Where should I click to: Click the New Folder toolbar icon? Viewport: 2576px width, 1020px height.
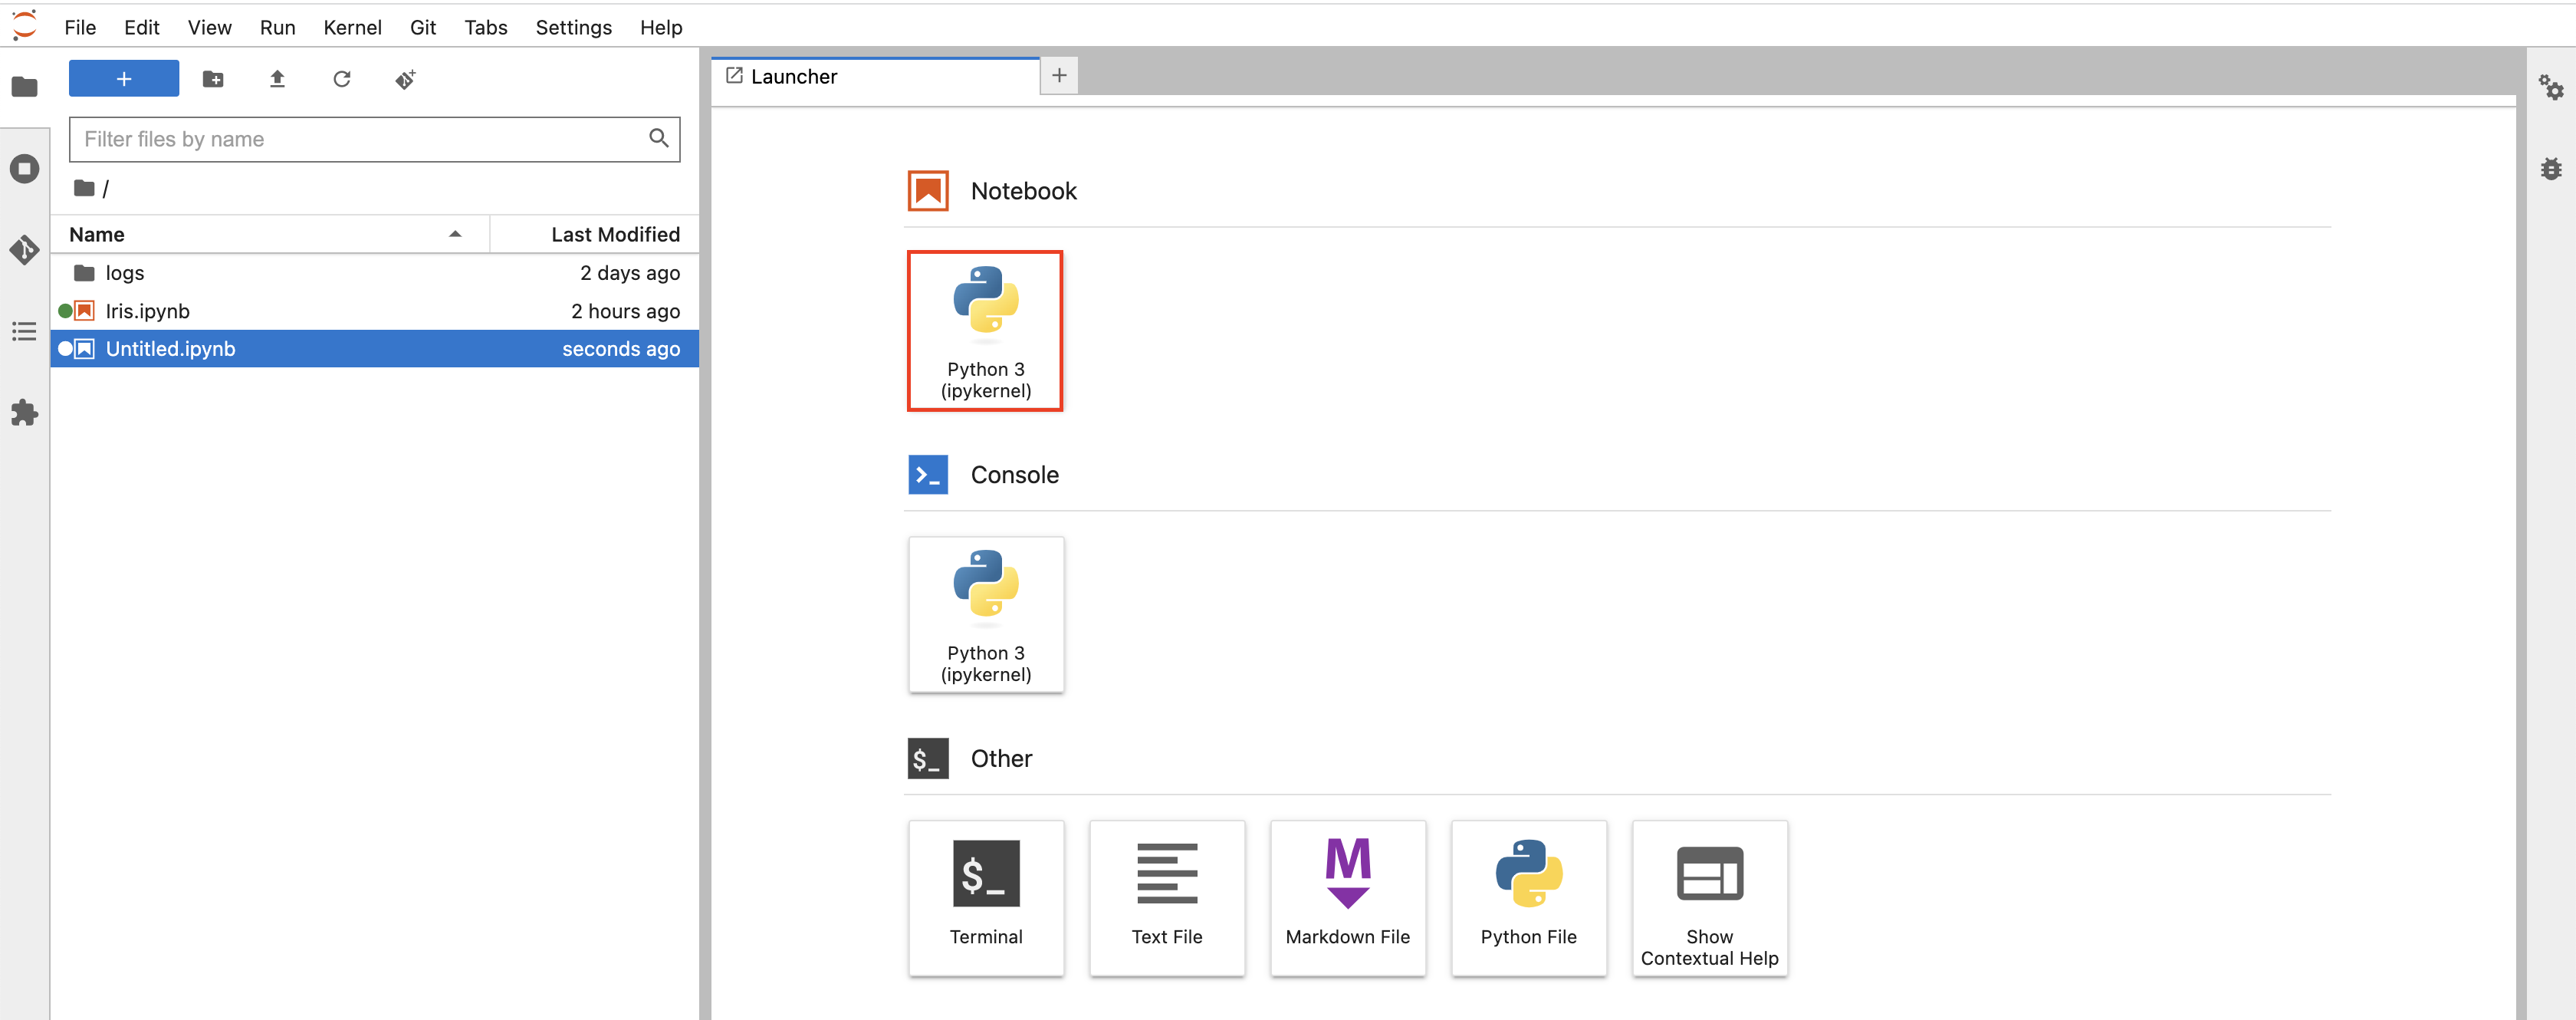click(213, 79)
